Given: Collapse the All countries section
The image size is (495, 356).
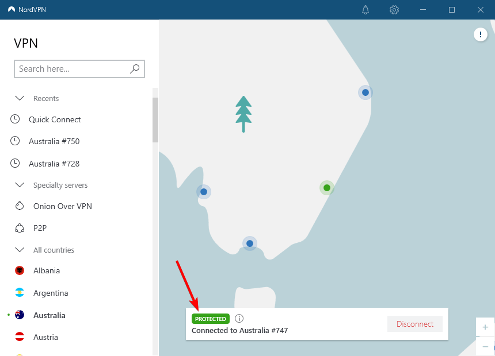Looking at the screenshot, I should [x=20, y=250].
